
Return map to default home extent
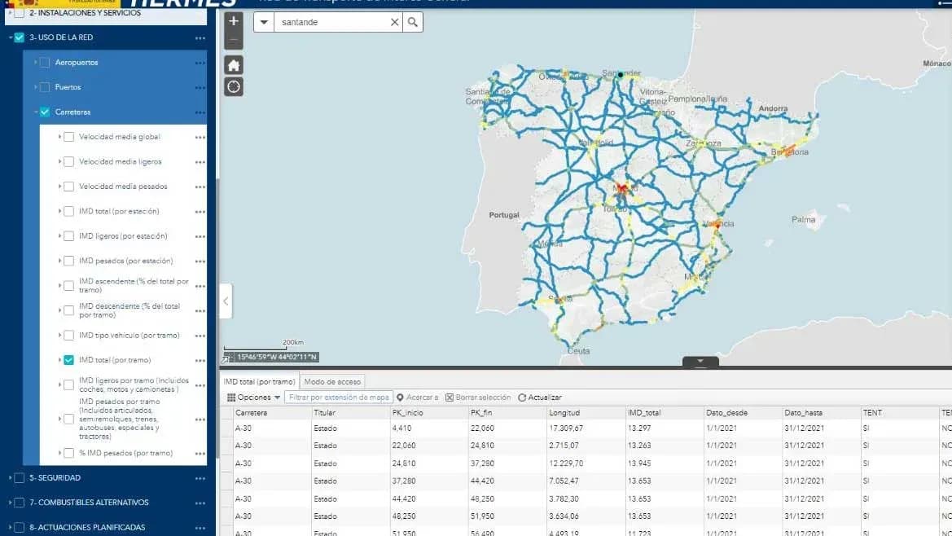click(x=234, y=65)
